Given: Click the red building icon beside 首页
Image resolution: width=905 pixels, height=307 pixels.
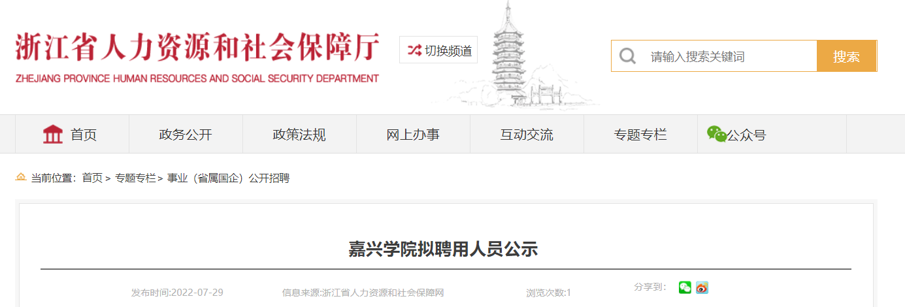Looking at the screenshot, I should coord(53,135).
